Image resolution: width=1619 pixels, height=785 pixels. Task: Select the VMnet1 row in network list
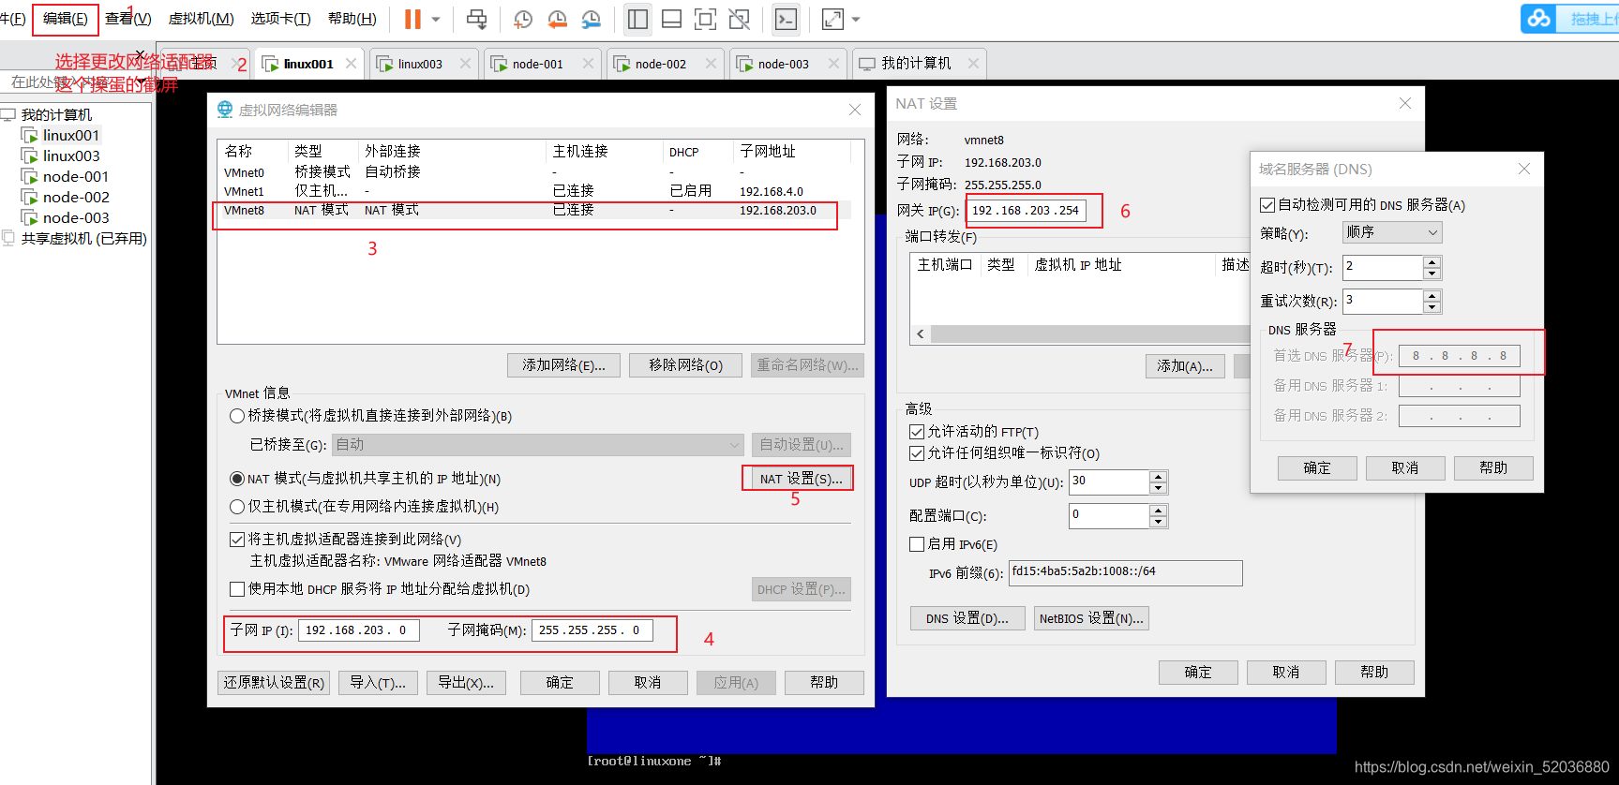[x=534, y=191]
